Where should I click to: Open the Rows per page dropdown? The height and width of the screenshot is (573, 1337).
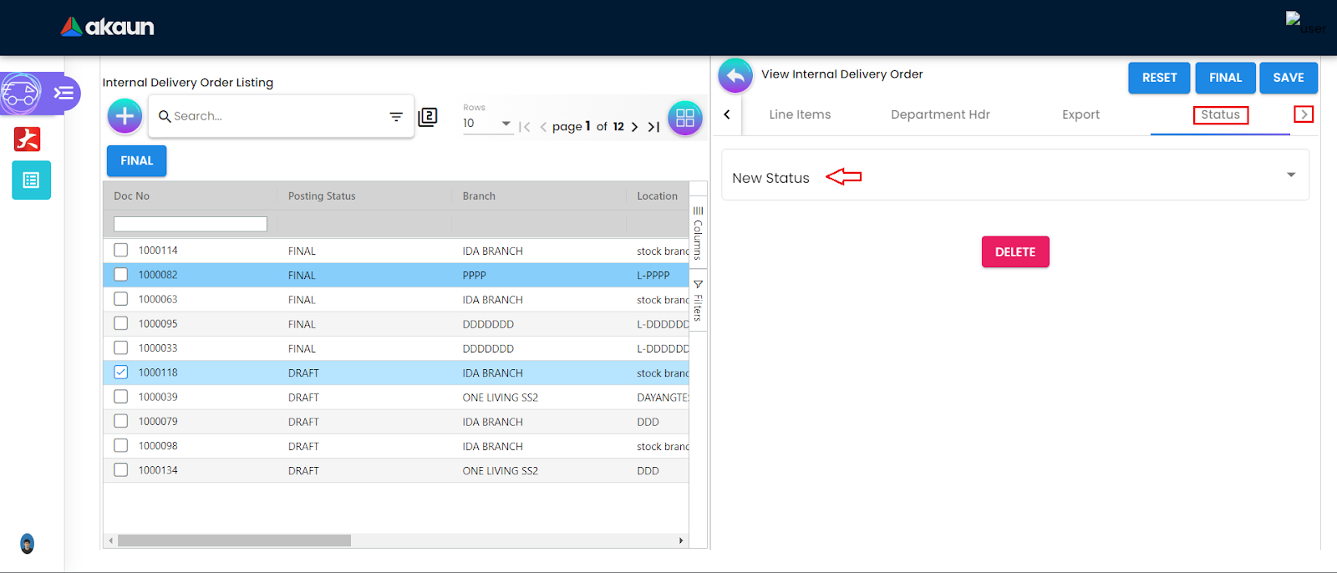[487, 124]
